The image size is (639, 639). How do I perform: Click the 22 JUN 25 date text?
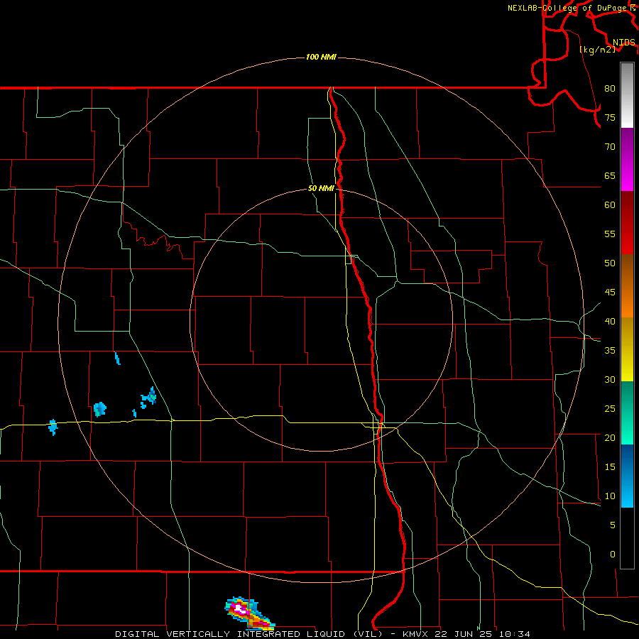(464, 634)
